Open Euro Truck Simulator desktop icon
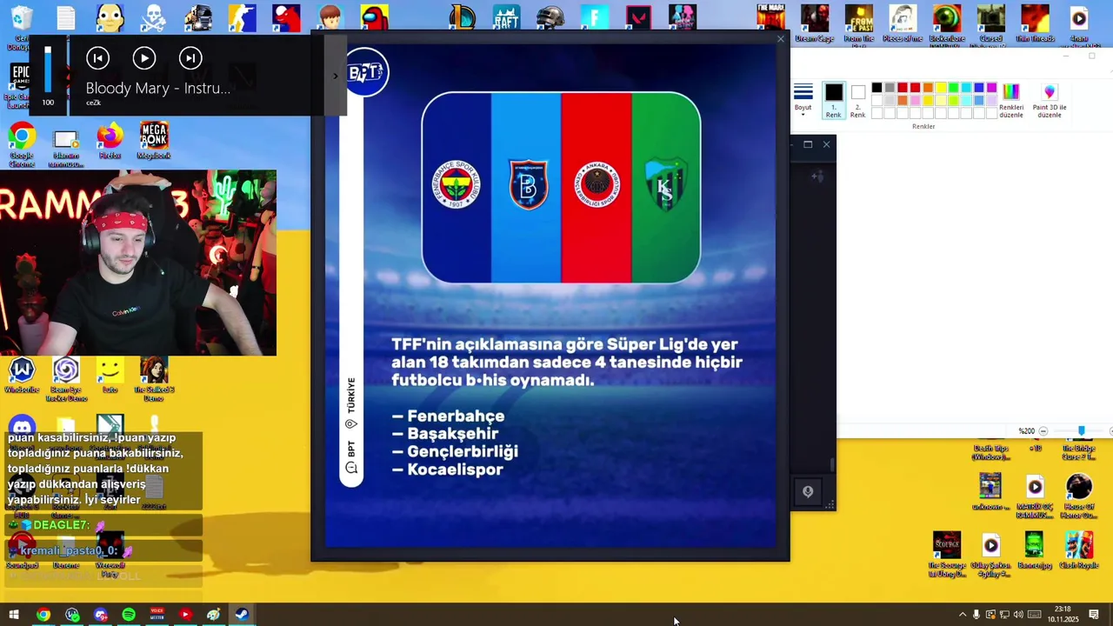 198,17
